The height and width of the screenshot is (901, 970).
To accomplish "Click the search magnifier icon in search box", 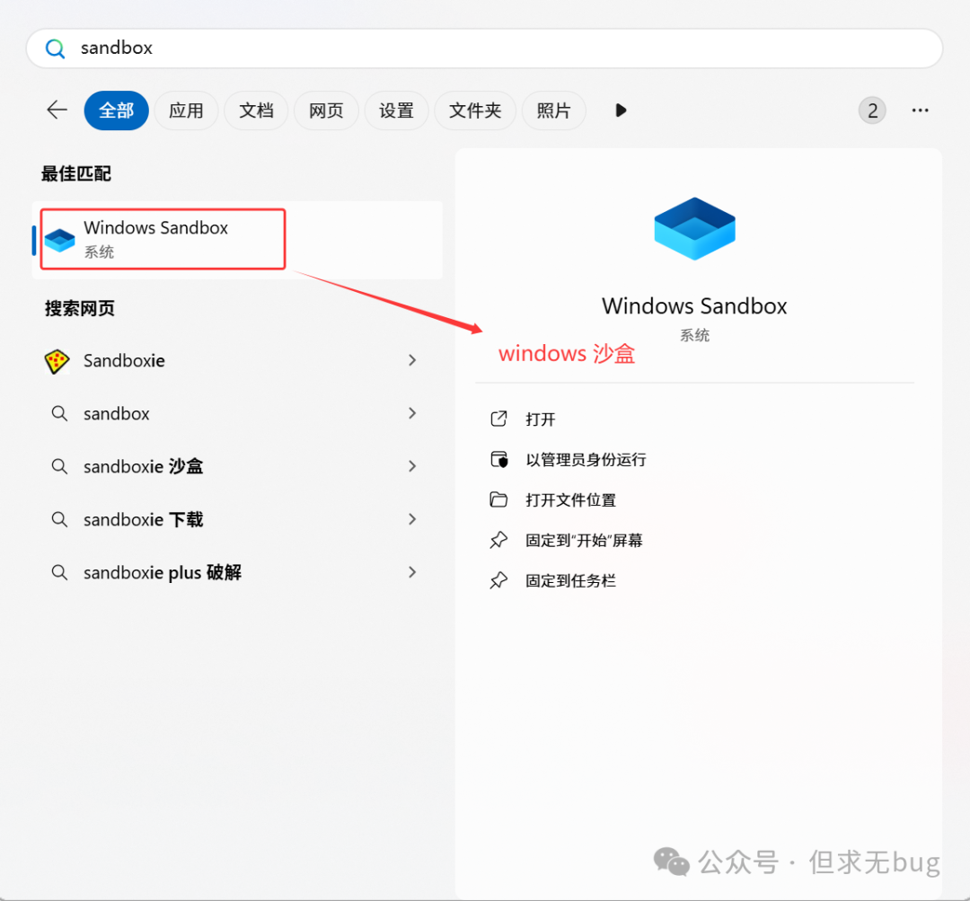I will coord(55,49).
